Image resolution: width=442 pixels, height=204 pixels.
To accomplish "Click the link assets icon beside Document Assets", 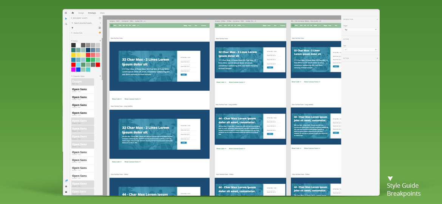I will pyautogui.click(x=100, y=18).
